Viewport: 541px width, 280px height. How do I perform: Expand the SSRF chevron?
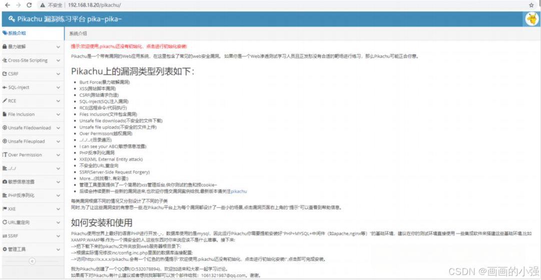pyautogui.click(x=59, y=236)
